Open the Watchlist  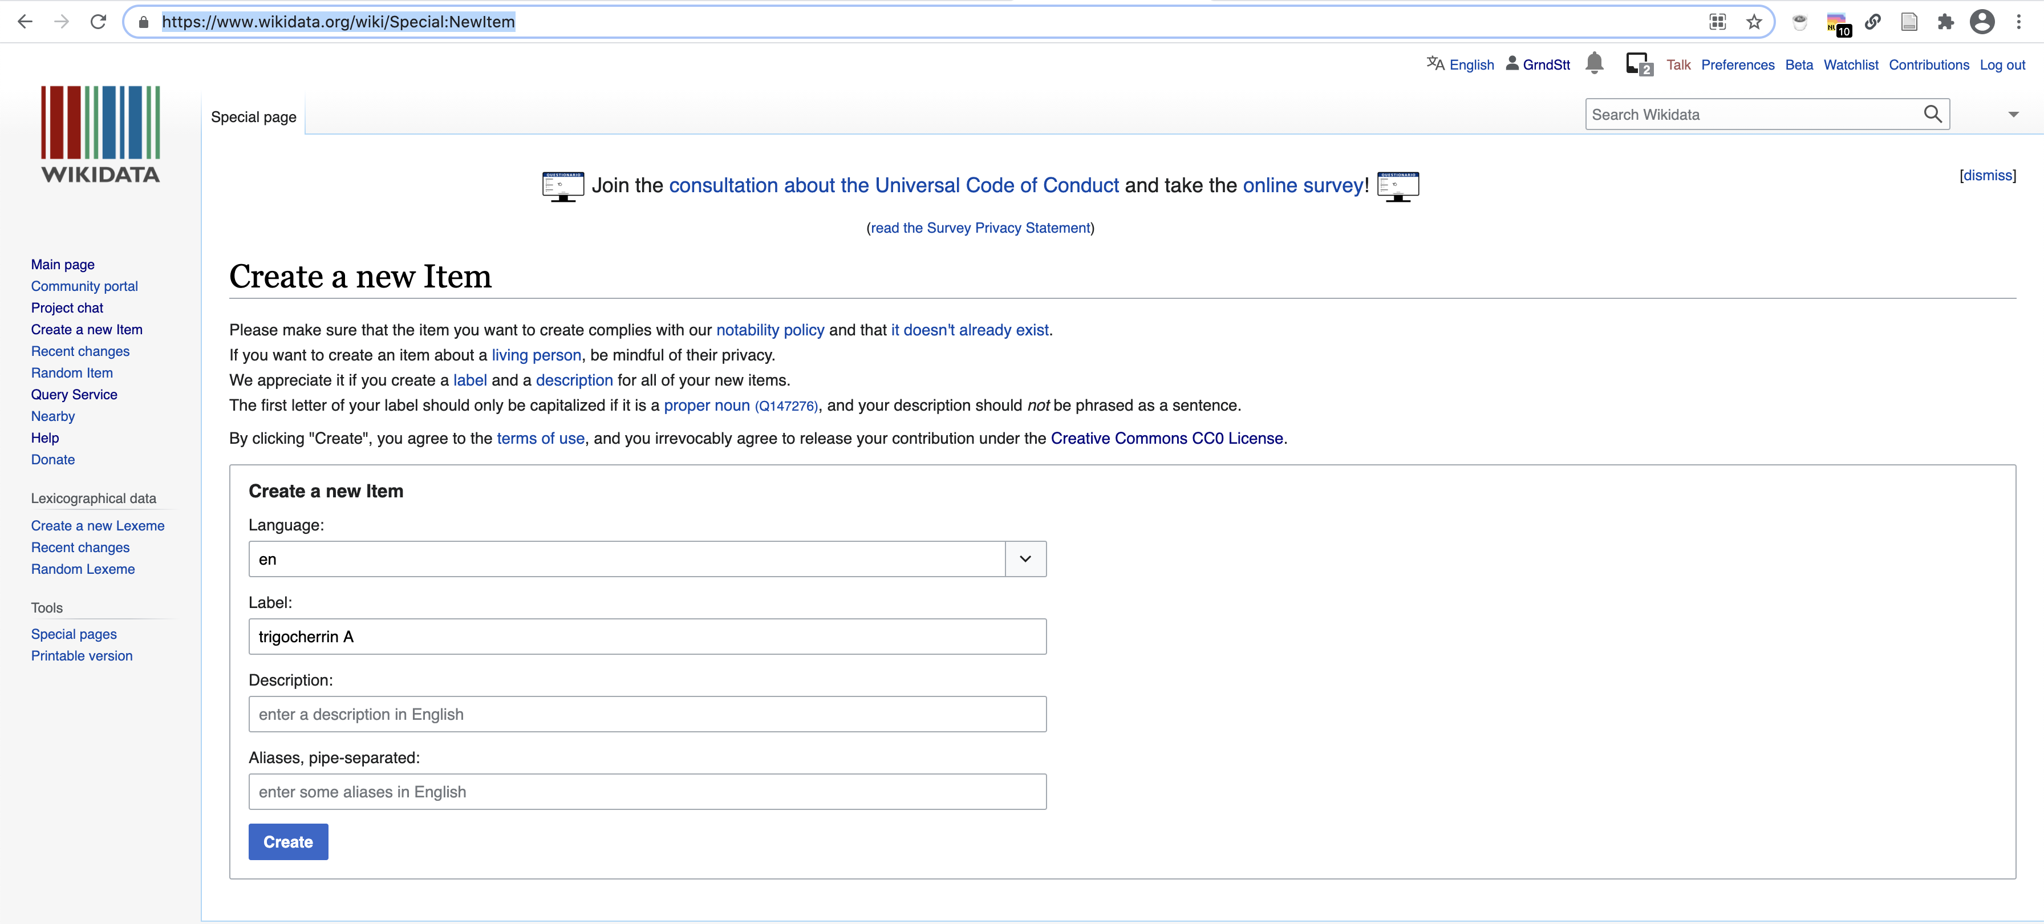(x=1851, y=65)
